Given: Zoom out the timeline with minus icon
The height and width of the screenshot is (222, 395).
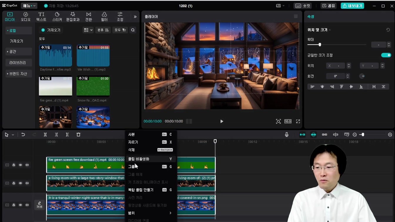Looking at the screenshot, I should (355, 134).
